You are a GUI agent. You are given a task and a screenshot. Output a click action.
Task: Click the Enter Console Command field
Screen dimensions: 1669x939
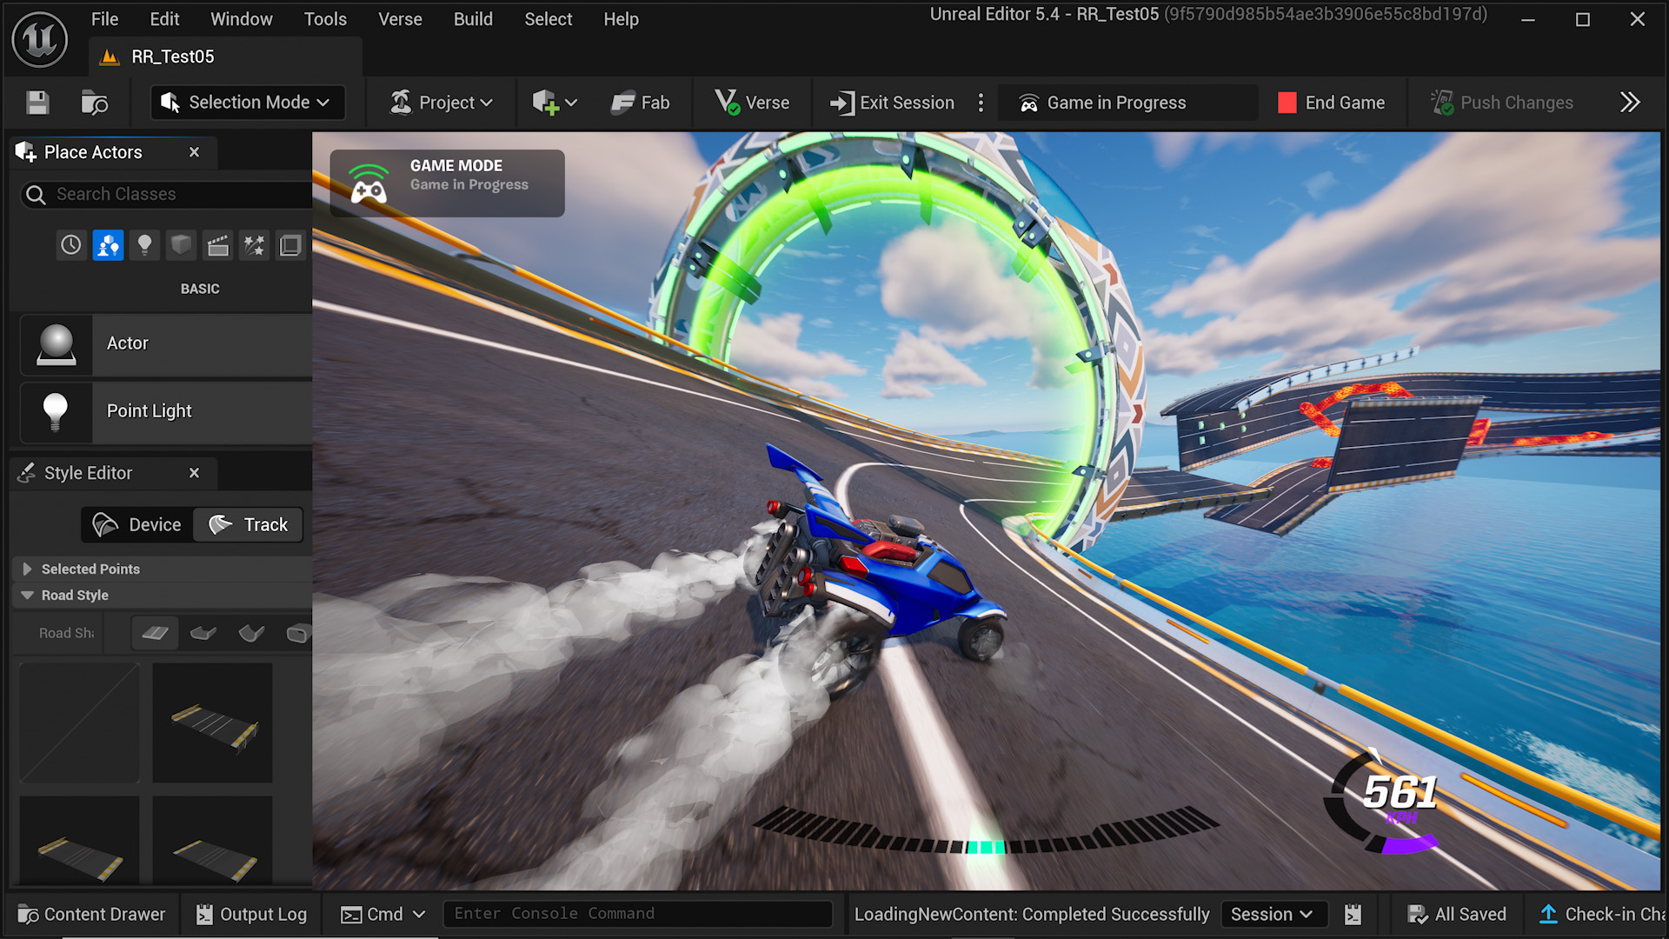637,914
